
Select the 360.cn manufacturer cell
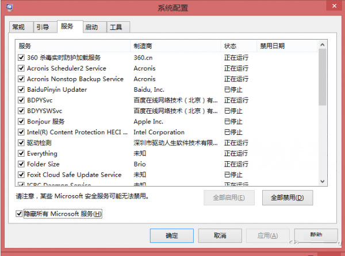pyautogui.click(x=143, y=58)
